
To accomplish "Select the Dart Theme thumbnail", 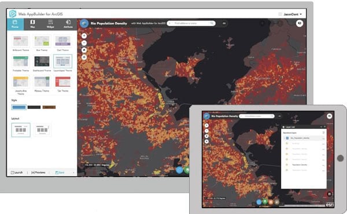I will [x=63, y=41].
